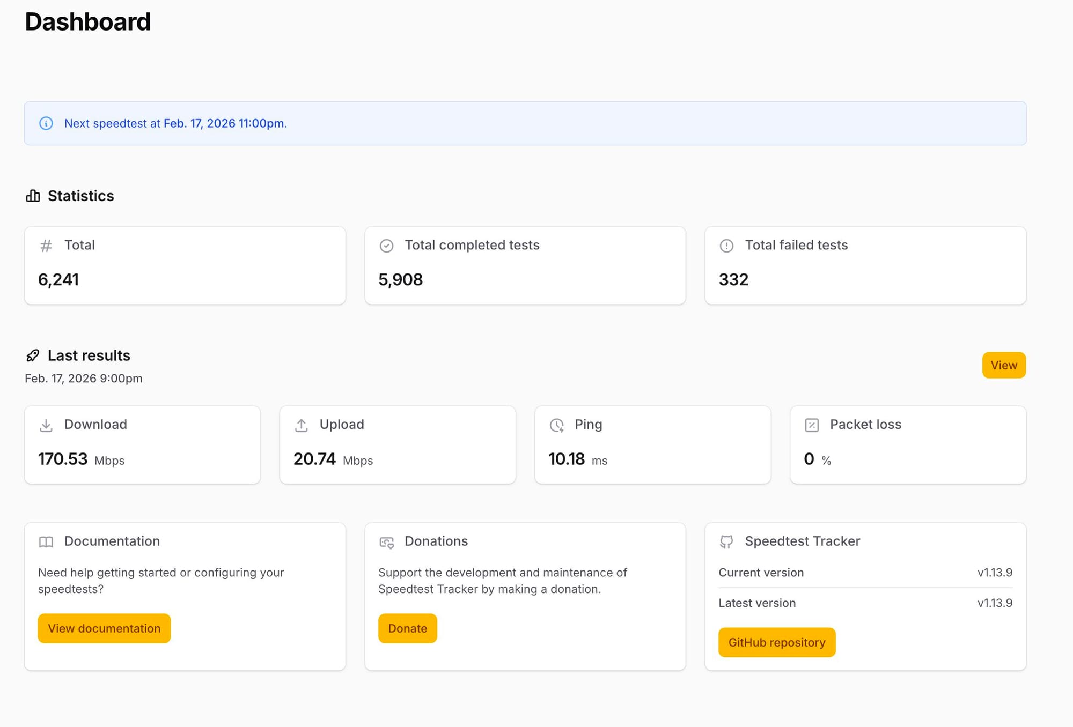Click the Total failed tests card
This screenshot has width=1073, height=727.
(865, 266)
